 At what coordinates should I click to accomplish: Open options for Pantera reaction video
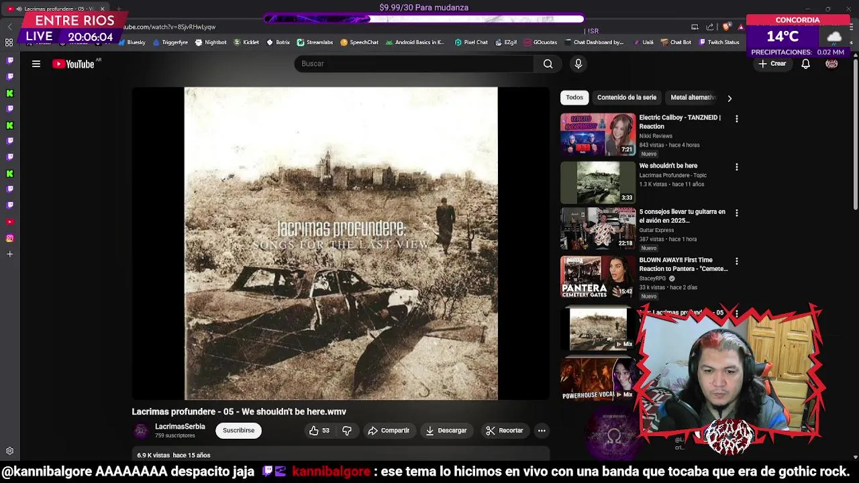(x=736, y=261)
